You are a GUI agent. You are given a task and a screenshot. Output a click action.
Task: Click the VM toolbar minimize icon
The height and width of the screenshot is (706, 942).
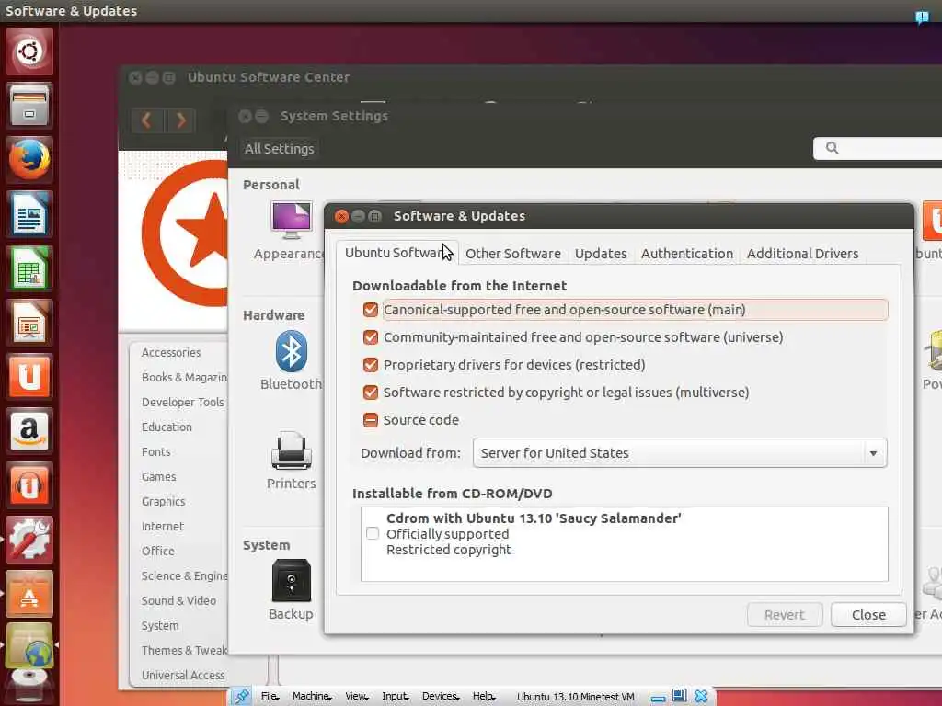(x=659, y=699)
